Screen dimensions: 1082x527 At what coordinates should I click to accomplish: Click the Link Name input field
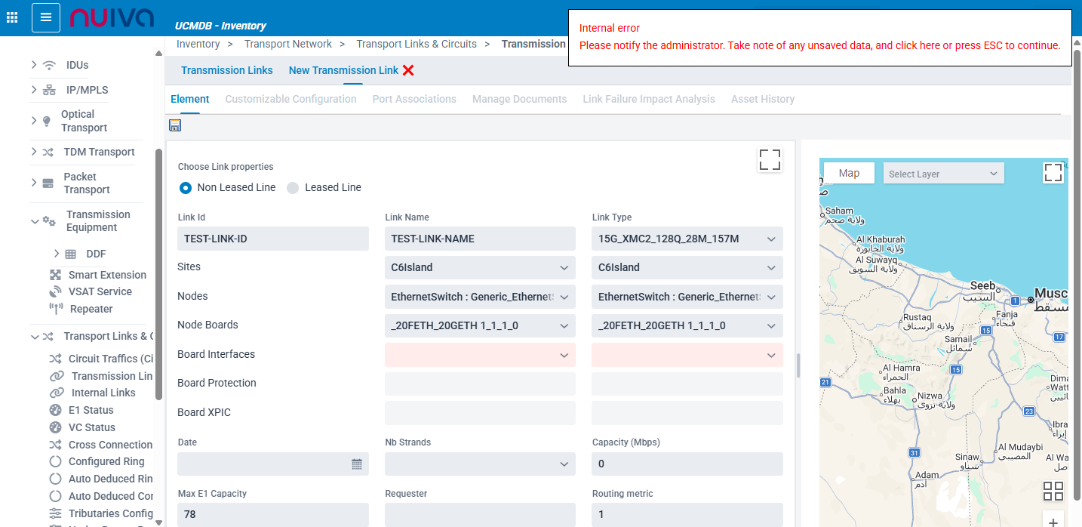(479, 239)
